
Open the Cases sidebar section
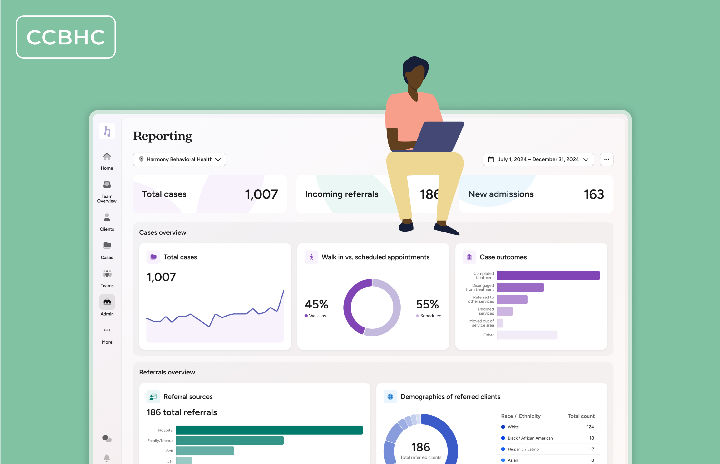(107, 251)
